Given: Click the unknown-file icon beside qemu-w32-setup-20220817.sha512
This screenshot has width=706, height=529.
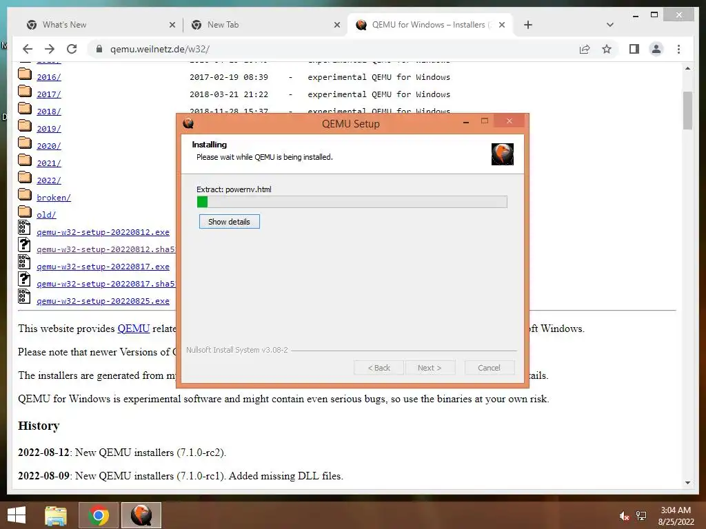Looking at the screenshot, I should tap(24, 279).
